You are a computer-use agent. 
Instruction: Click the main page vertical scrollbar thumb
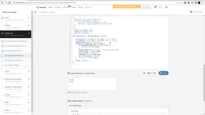coord(204,83)
